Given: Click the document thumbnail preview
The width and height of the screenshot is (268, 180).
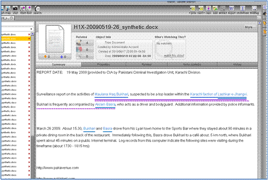Looking at the screenshot, I should 55,39.
